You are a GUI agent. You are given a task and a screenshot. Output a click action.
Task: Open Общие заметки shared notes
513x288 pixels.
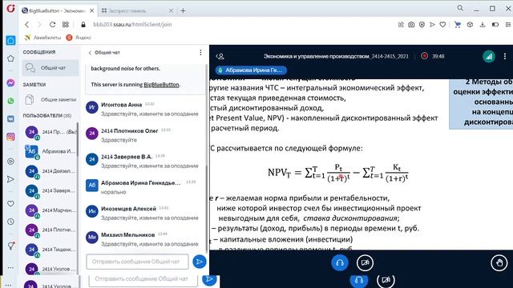point(50,99)
